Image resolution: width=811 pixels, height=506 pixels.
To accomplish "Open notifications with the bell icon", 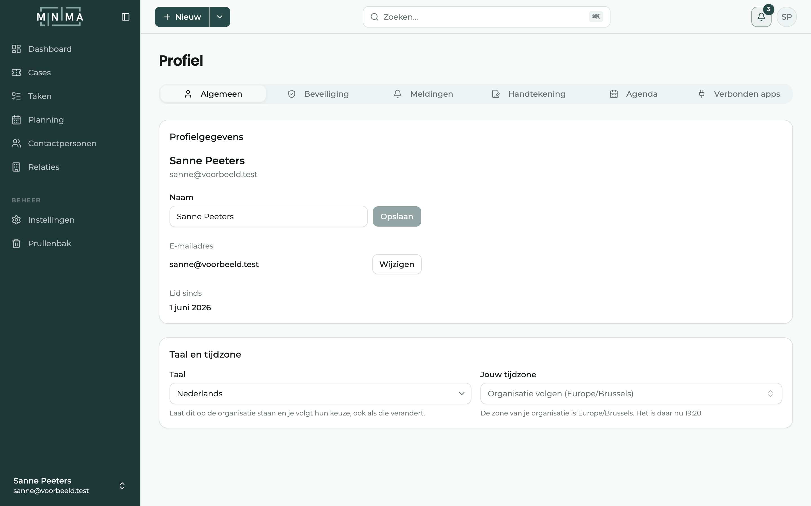I will pos(761,17).
